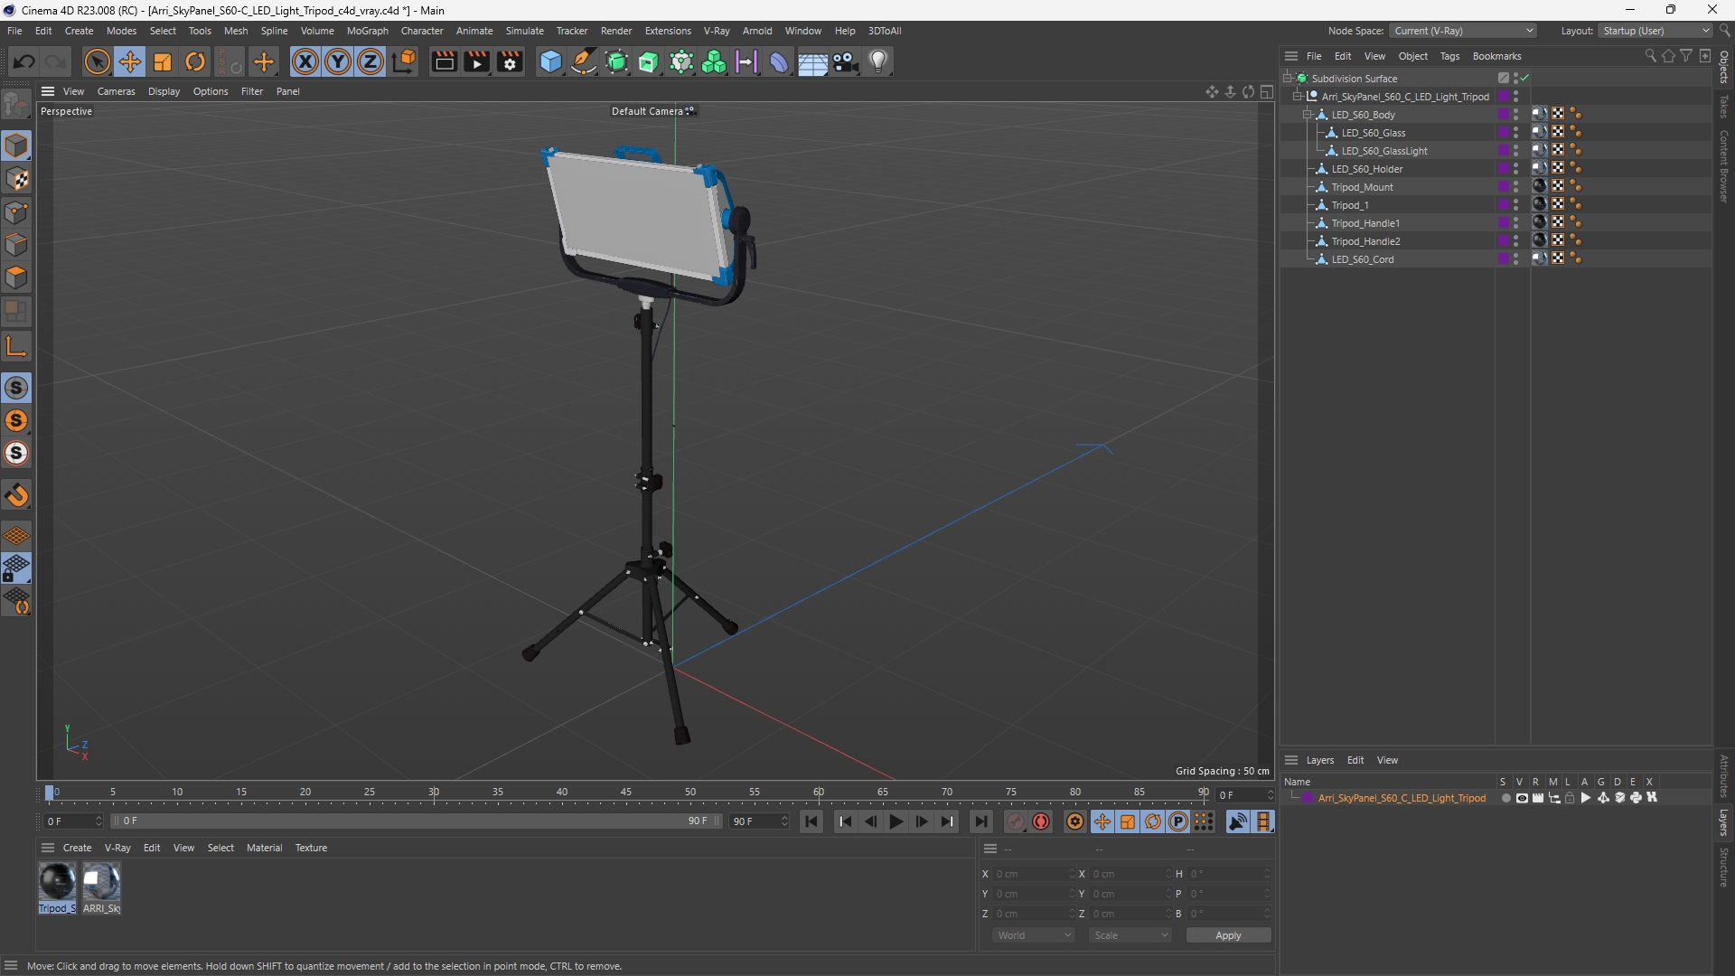Image resolution: width=1735 pixels, height=976 pixels.
Task: Click Render View clapperboard icon
Action: [444, 61]
